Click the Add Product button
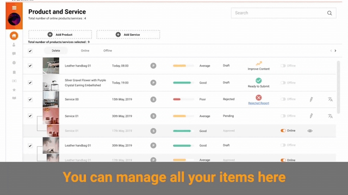 pyautogui.click(x=60, y=35)
